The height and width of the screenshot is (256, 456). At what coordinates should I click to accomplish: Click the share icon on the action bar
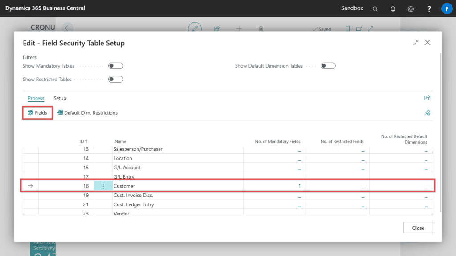(x=427, y=97)
